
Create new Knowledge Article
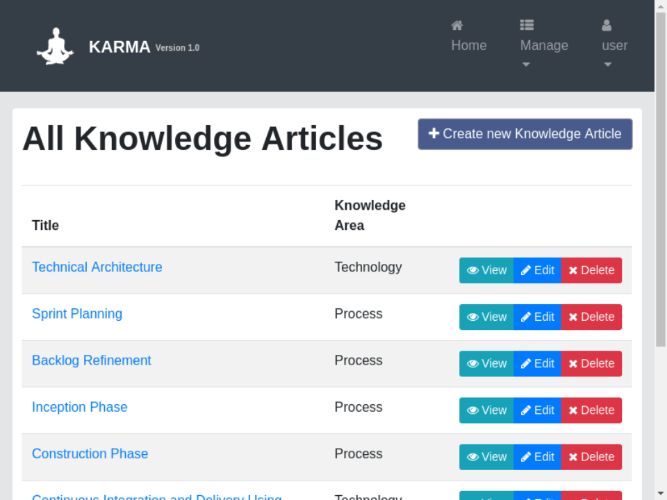point(525,134)
